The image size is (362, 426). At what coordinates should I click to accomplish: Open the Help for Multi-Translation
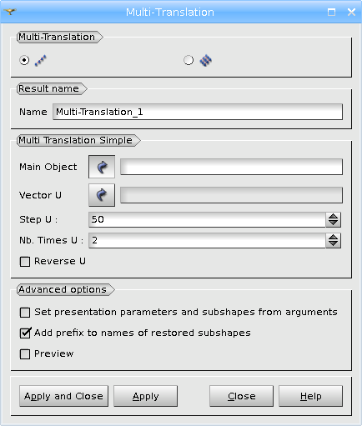(x=310, y=396)
